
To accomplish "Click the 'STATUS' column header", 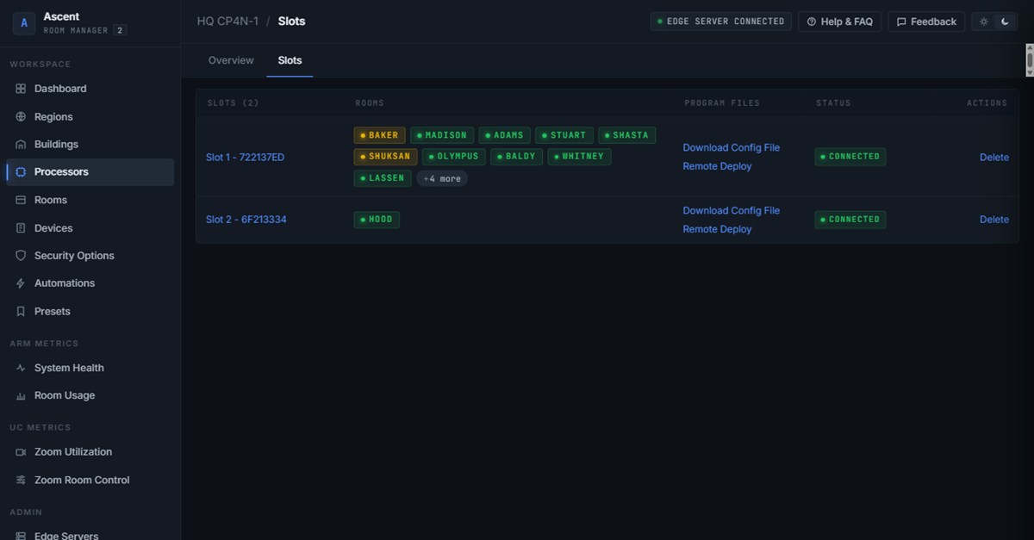I will pos(833,103).
